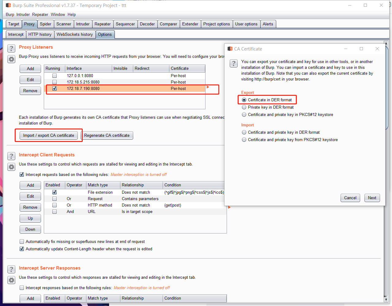Viewport: 392px width, 306px height.
Task: Toggle Running checkbox for 172.18.7.190:8080 listener
Action: [x=55, y=88]
